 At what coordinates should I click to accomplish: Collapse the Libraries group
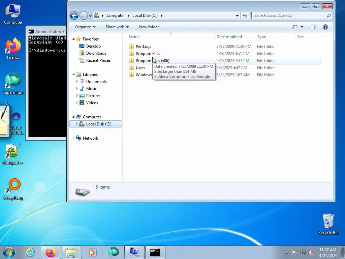tap(73, 75)
